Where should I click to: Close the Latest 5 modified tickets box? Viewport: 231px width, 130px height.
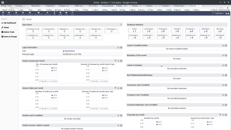(226, 45)
